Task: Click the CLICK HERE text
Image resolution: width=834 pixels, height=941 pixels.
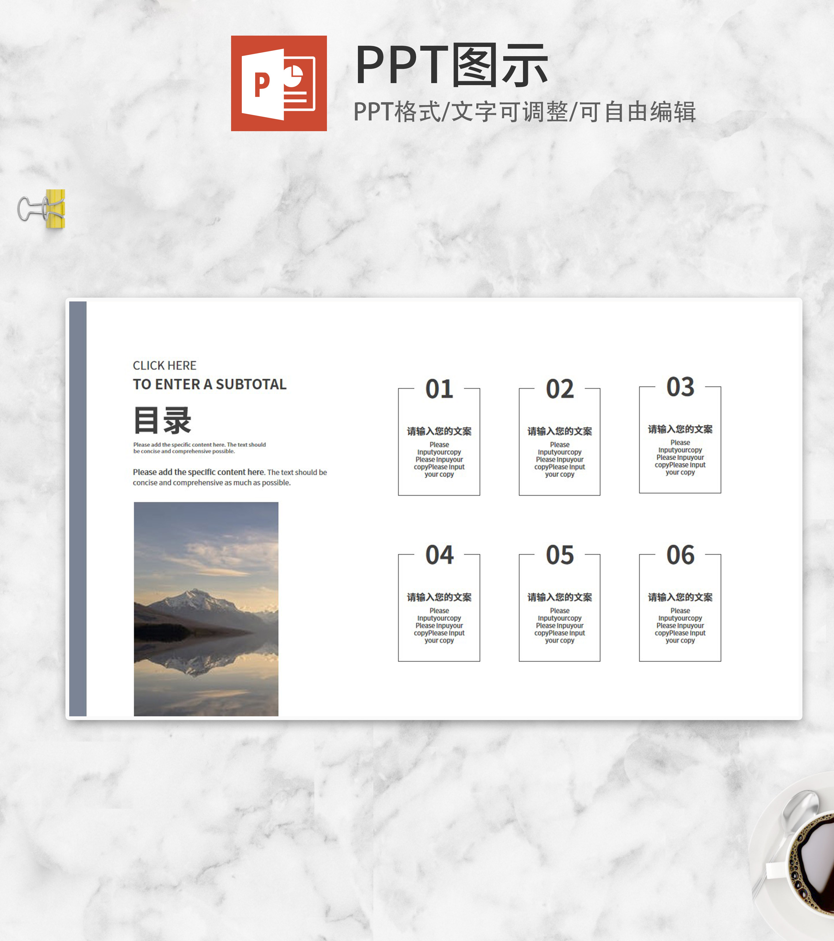Action: coord(164,365)
